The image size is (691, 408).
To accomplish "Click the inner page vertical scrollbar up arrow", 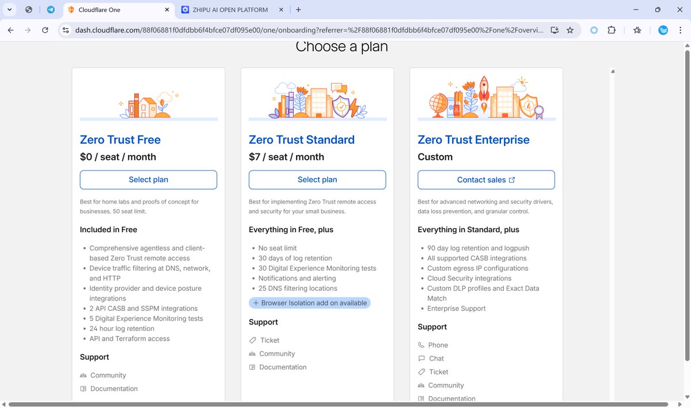I will click(x=613, y=72).
